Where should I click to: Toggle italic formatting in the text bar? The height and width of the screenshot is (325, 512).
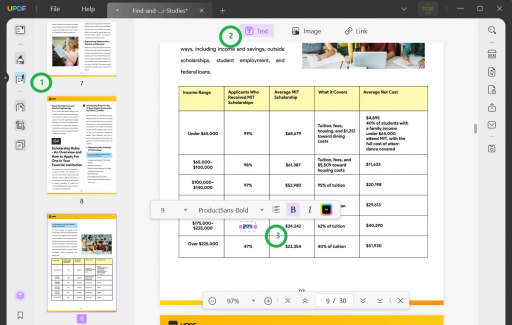click(310, 209)
